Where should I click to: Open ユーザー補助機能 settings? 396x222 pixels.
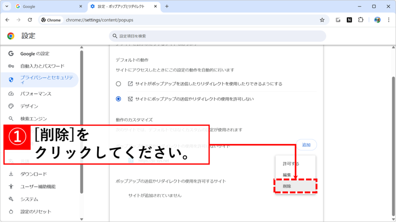coord(38,187)
